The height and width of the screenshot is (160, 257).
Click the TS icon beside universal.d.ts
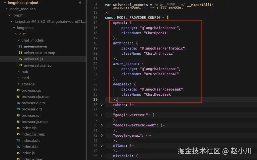tap(20, 47)
